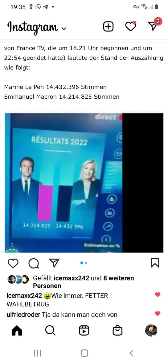Open own profile avatar tab
168x364 pixels.
click(x=151, y=330)
